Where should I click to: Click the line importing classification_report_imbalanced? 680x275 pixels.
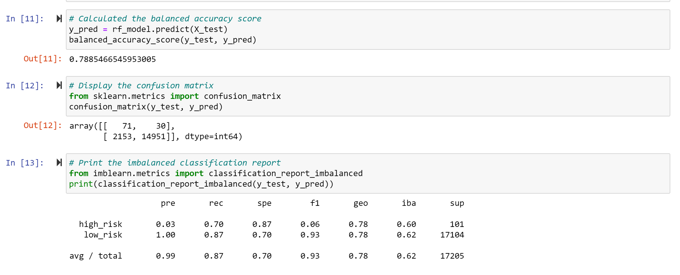coord(216,173)
